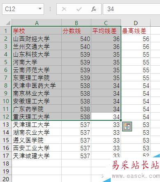Click the Name Box showing C12

coord(23,9)
